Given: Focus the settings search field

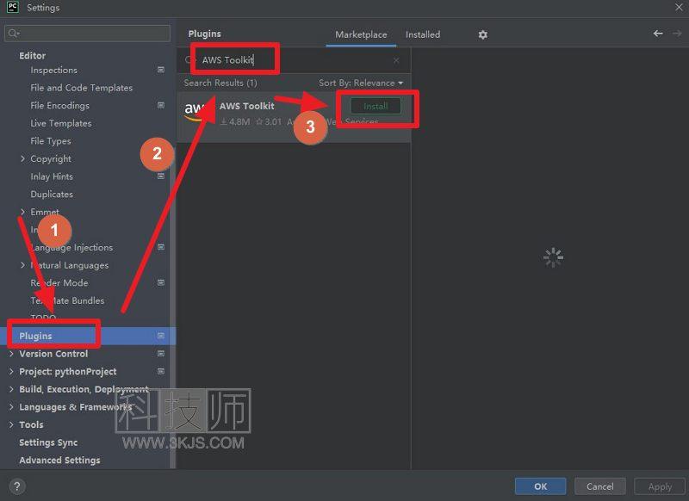Looking at the screenshot, I should tap(87, 34).
